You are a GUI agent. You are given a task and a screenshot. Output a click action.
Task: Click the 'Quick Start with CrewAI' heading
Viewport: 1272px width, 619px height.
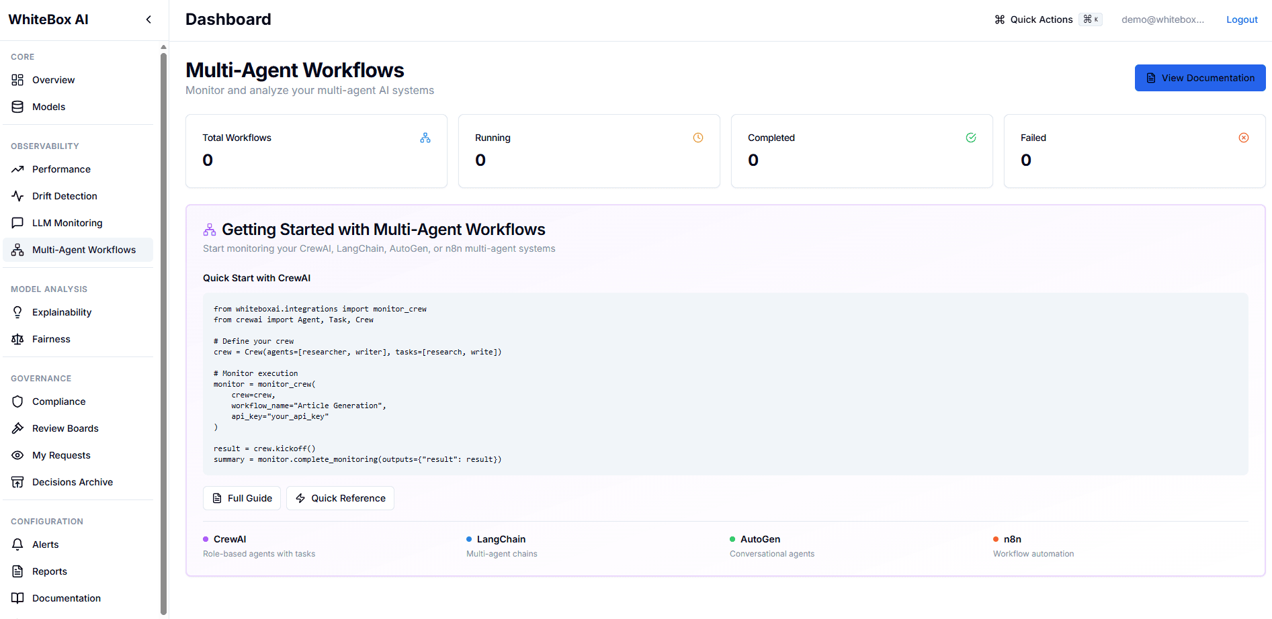(x=257, y=278)
